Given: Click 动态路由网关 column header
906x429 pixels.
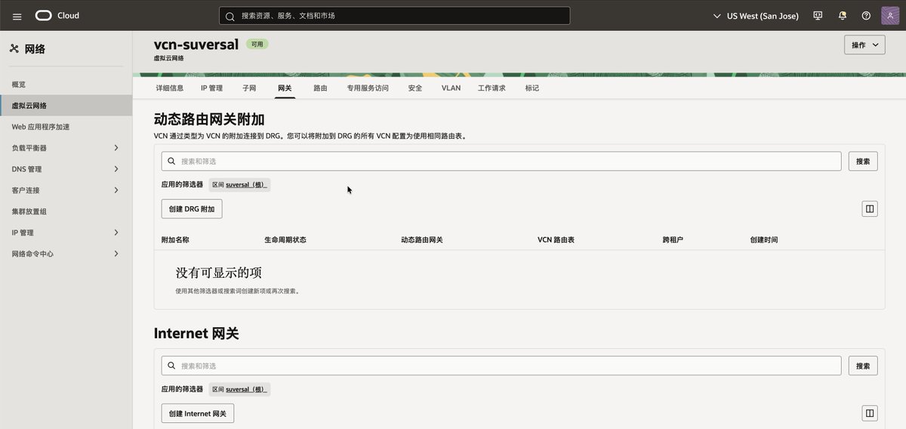Looking at the screenshot, I should point(422,239).
